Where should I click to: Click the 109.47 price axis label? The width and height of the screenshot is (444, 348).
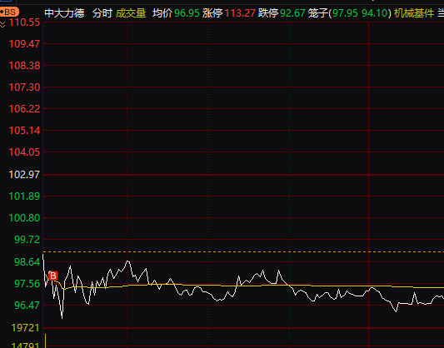coord(24,44)
